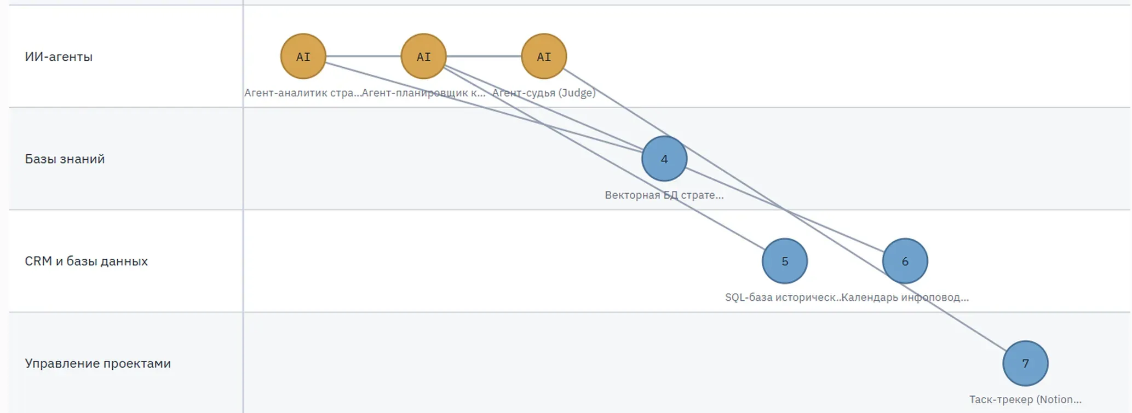Click connector line between first two AI nodes
The image size is (1132, 413).
(364, 56)
